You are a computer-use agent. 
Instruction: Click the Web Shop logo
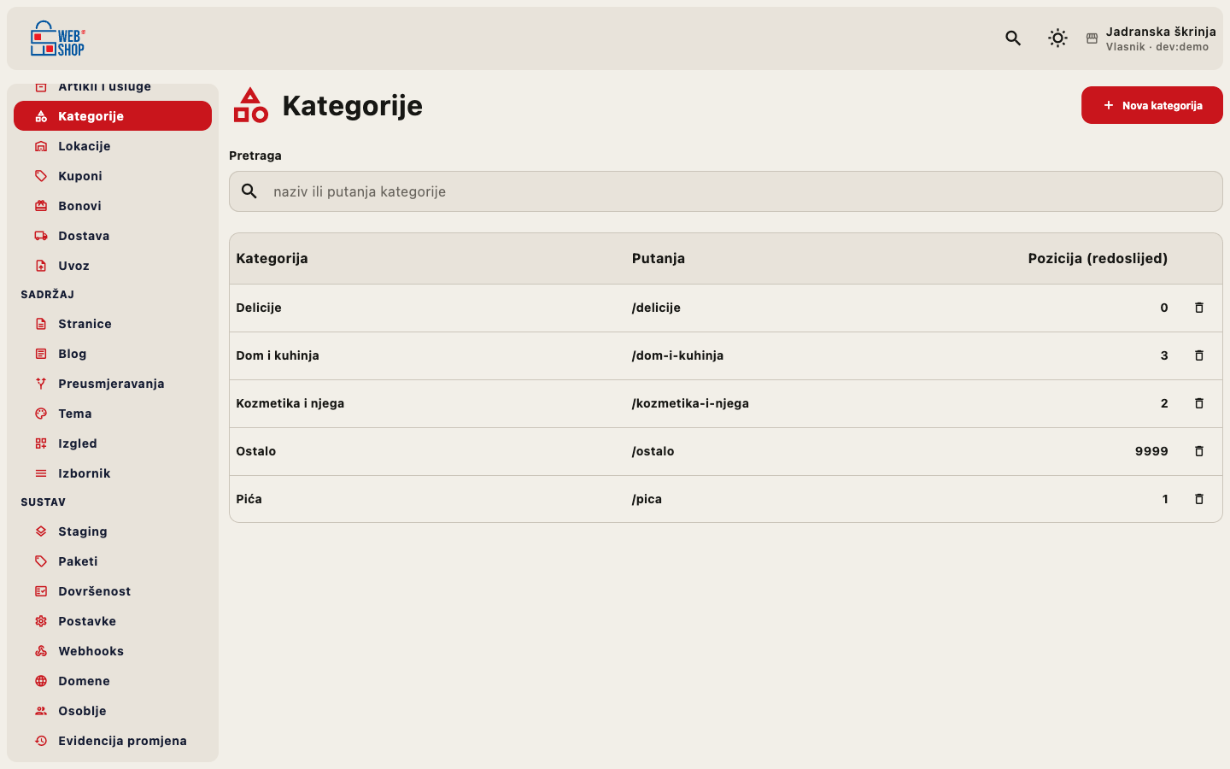[x=58, y=38]
